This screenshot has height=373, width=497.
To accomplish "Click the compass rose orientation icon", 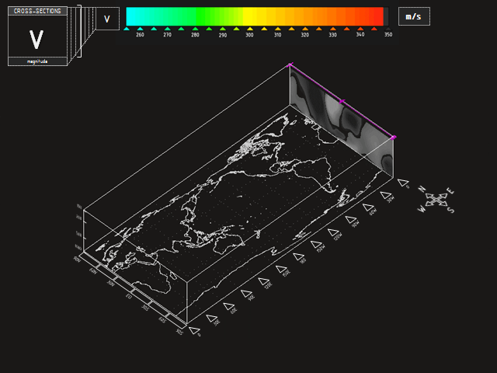I will [436, 200].
